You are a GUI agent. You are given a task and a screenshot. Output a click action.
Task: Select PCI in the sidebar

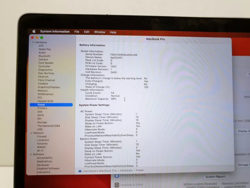pyautogui.click(x=40, y=97)
